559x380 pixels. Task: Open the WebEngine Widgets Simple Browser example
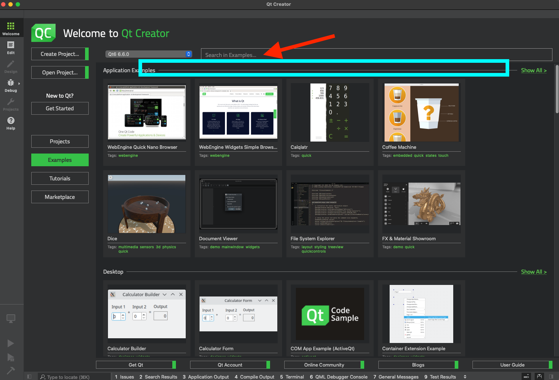238,113
